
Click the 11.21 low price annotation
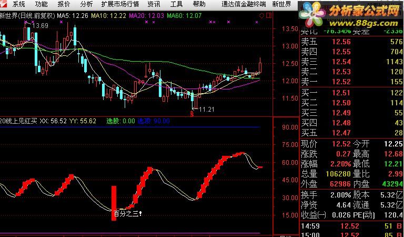[207, 110]
